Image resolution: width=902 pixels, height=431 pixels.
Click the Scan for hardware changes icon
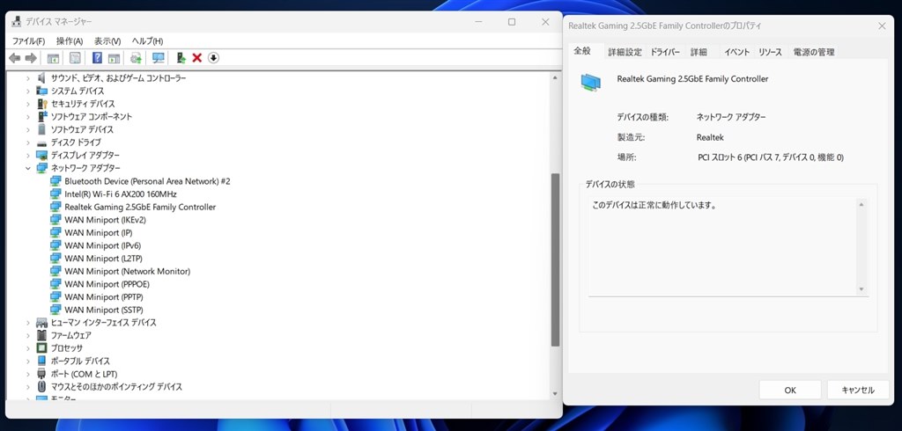(x=159, y=58)
